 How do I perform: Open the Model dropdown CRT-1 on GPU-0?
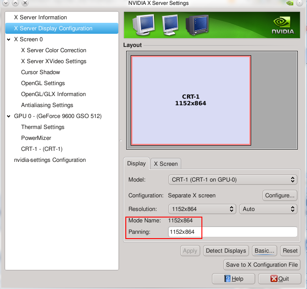coord(233,180)
